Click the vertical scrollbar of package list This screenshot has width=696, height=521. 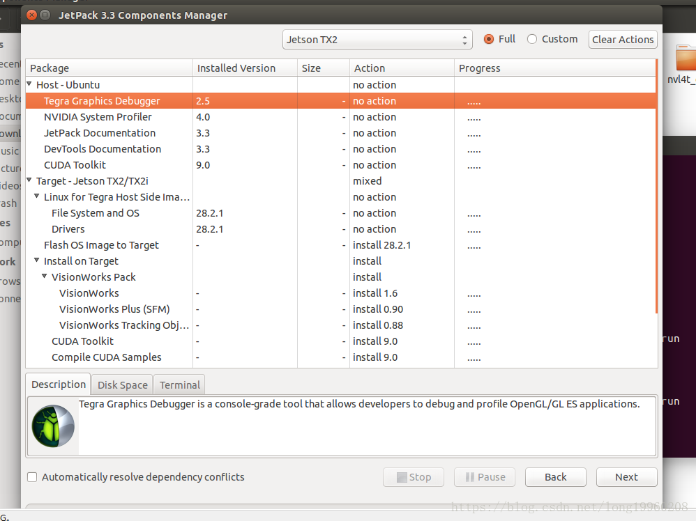[x=656, y=186]
